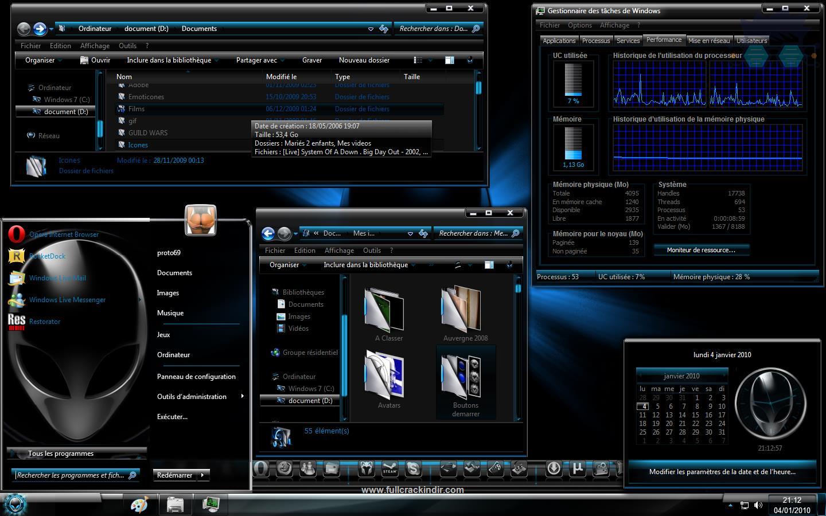This screenshot has width=826, height=516.
Task: Refresh the Mes images window
Action: [x=423, y=233]
